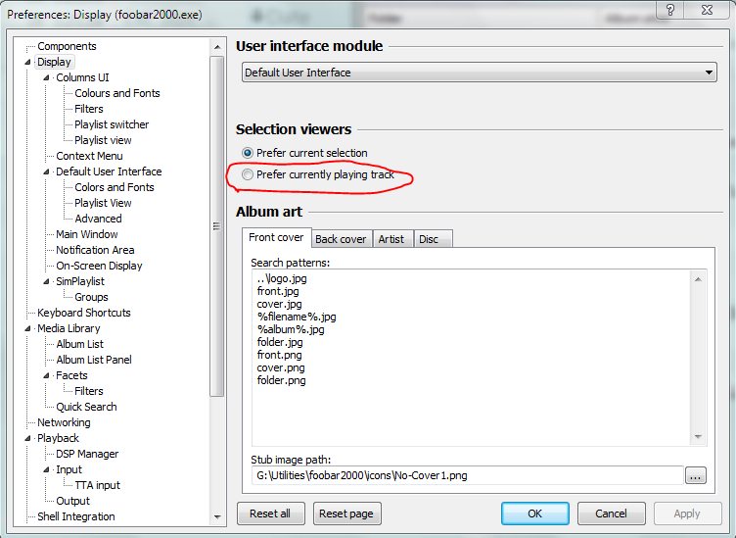The width and height of the screenshot is (736, 538).
Task: Switch to the Artist tab
Action: 391,239
